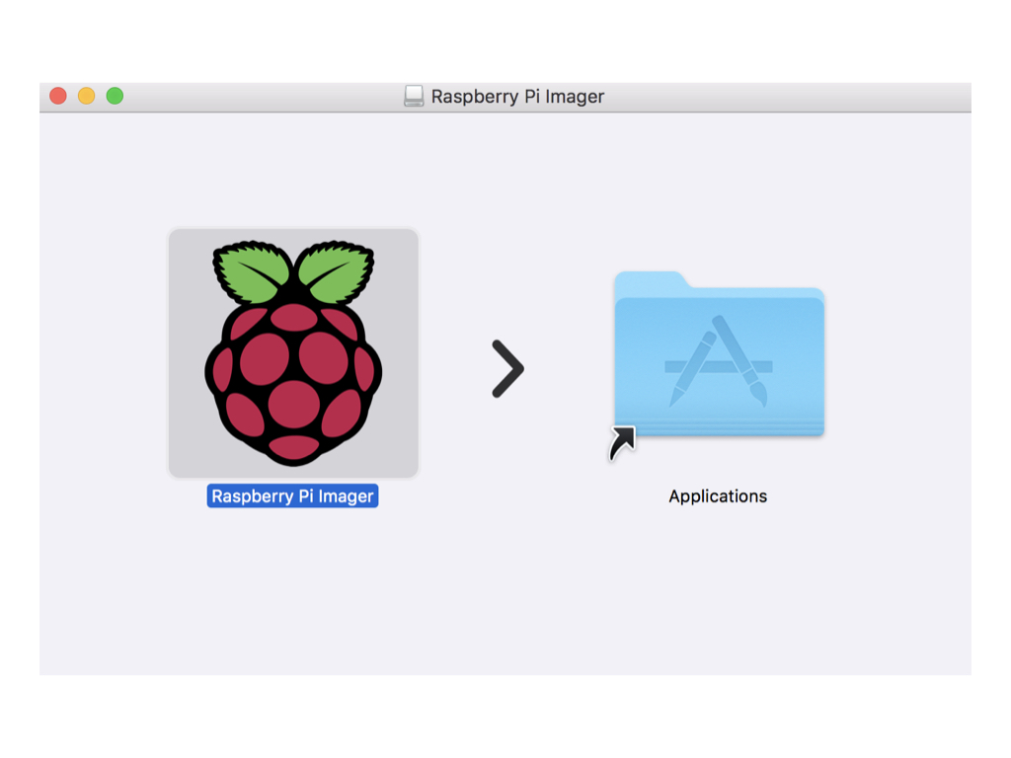Viewport: 1011px width, 758px height.
Task: Minimize the window with the yellow button
Action: coord(87,96)
